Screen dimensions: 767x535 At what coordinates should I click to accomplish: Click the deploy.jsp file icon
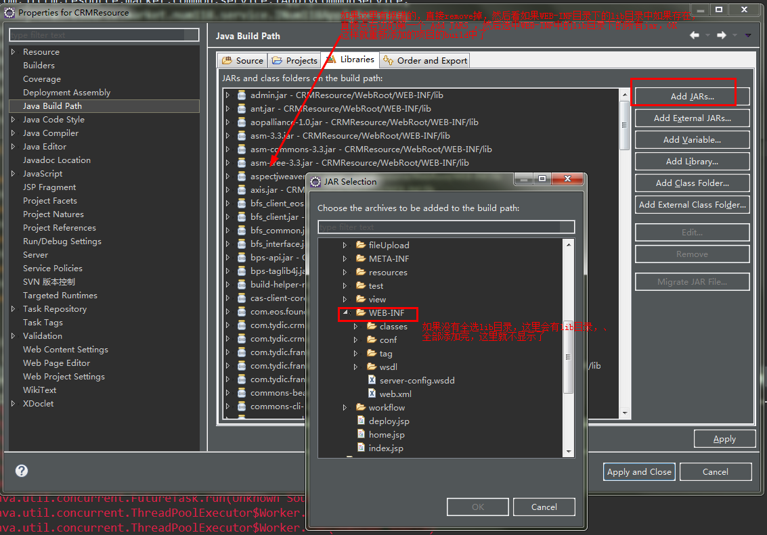(x=361, y=421)
